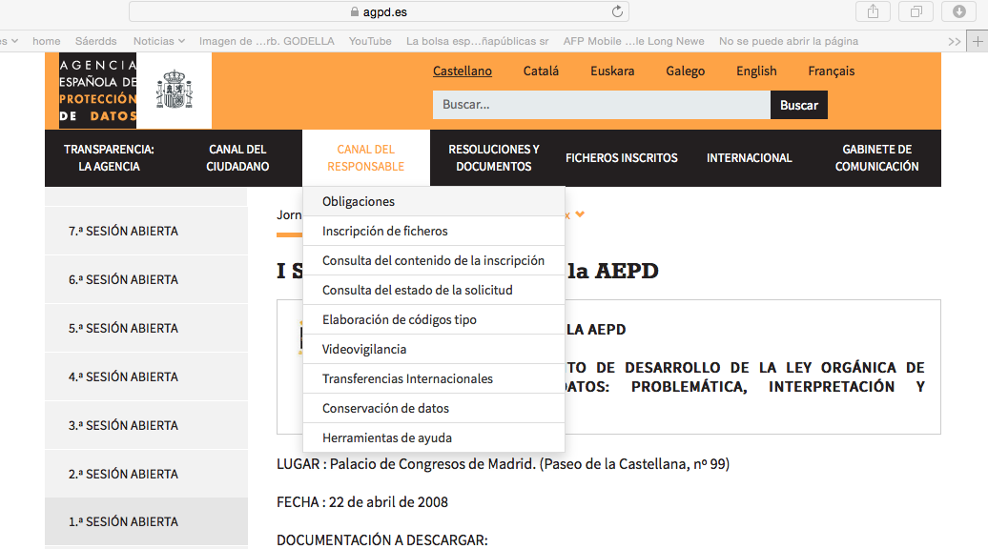Click the black Buscar button

point(799,105)
